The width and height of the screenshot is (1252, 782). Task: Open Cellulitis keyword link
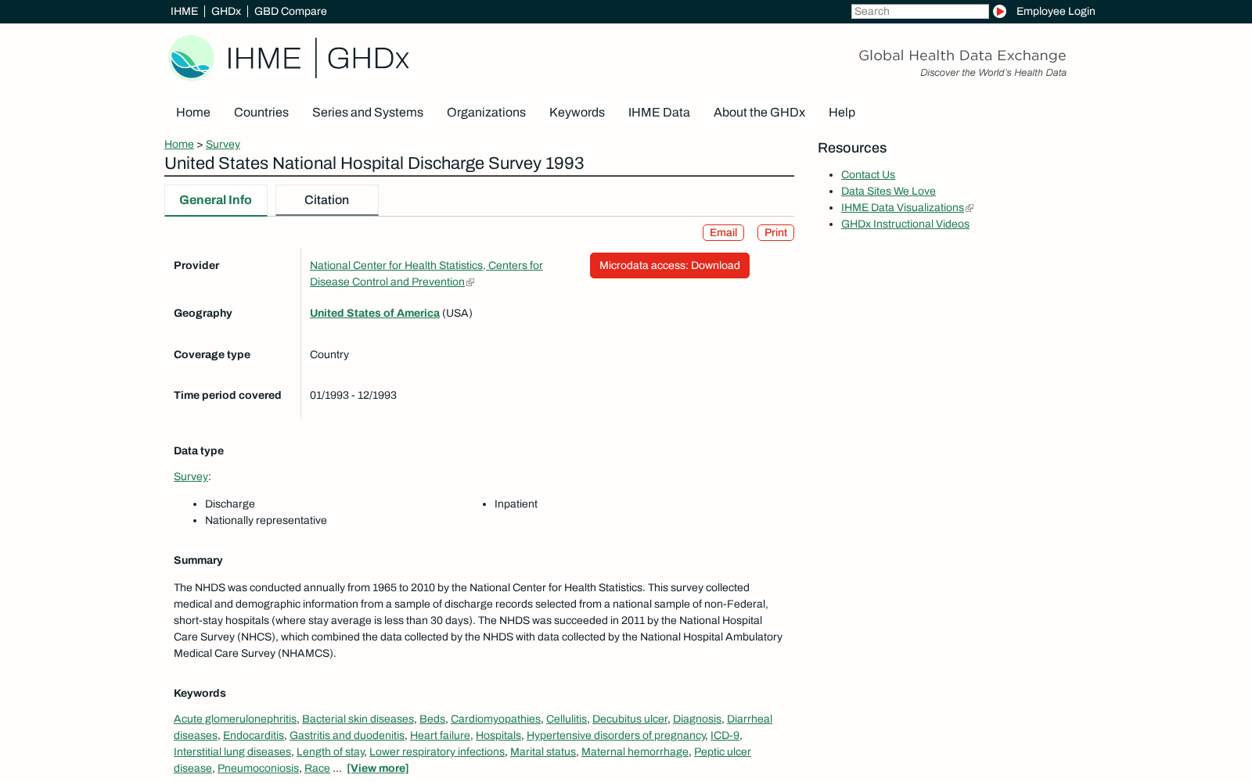click(x=567, y=719)
